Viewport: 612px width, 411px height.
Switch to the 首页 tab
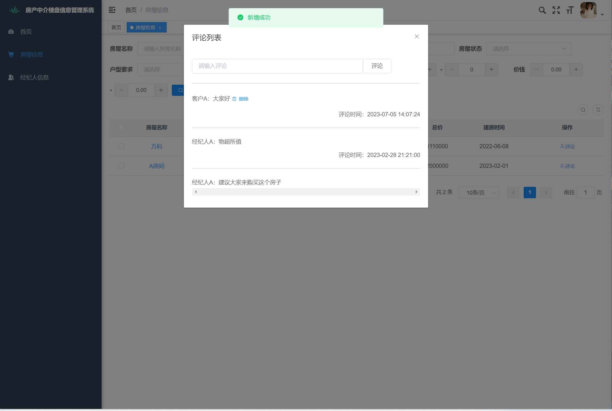(x=116, y=27)
